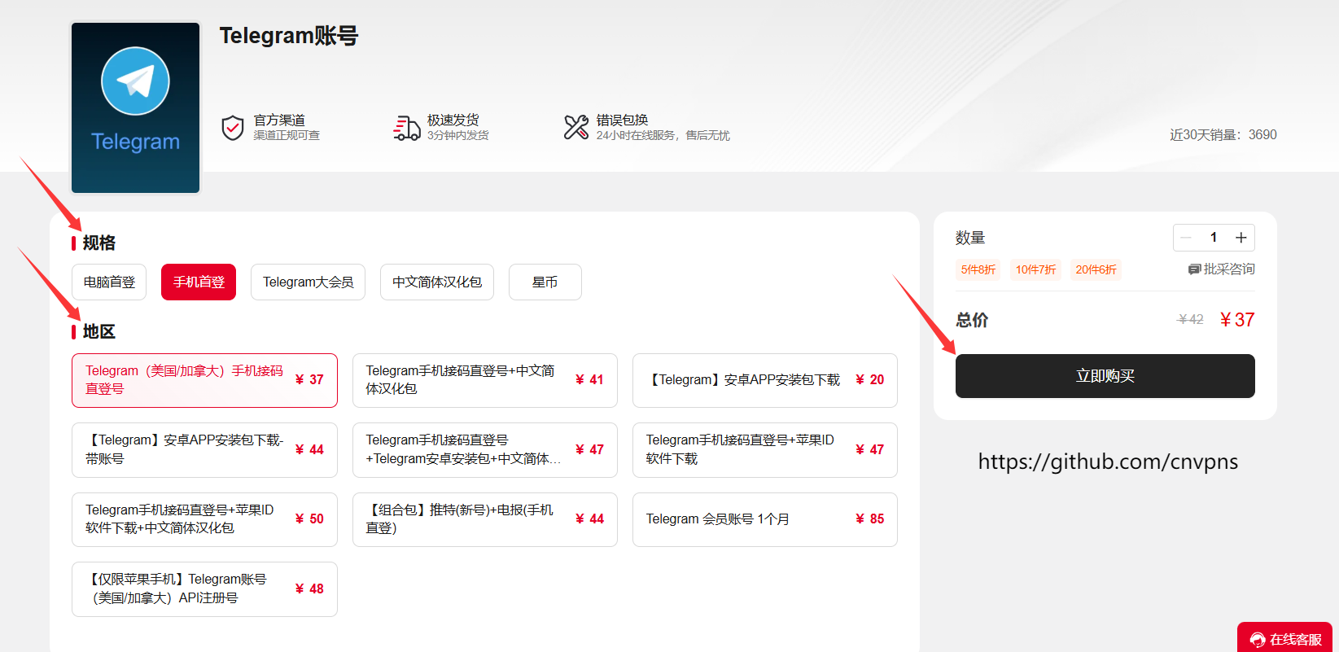Screen dimensions: 1339x652
Task: Click the 5件8折 discount tag
Action: pos(978,270)
